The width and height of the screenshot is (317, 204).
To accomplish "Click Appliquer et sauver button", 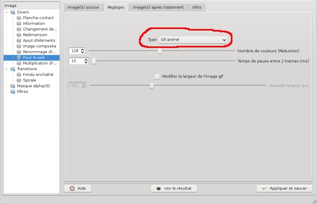I will point(284,189).
